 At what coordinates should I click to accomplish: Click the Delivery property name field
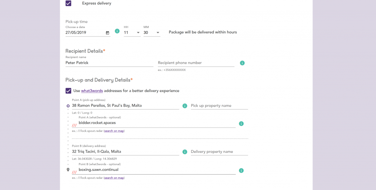(x=219, y=152)
